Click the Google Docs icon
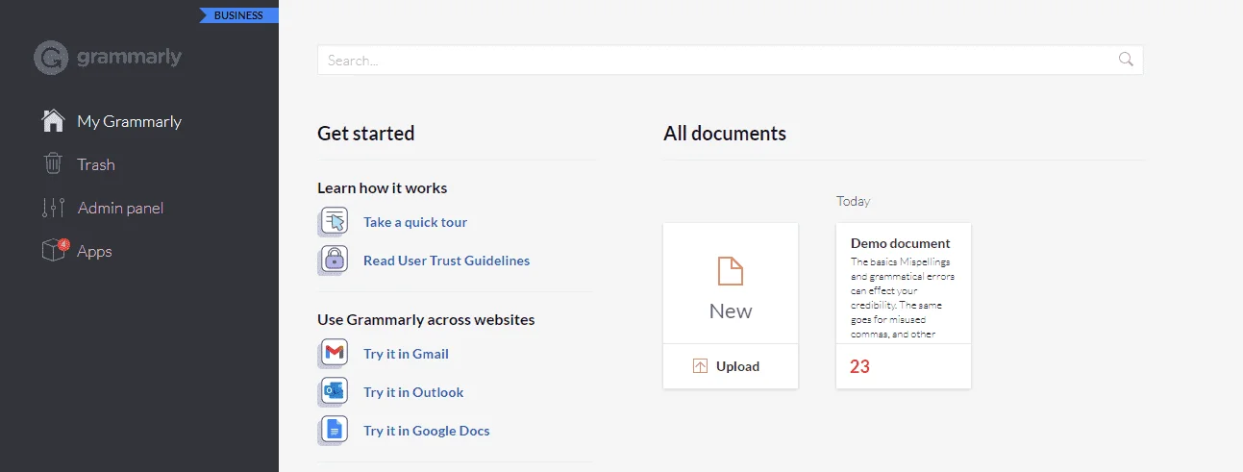This screenshot has height=472, width=1243. point(334,431)
